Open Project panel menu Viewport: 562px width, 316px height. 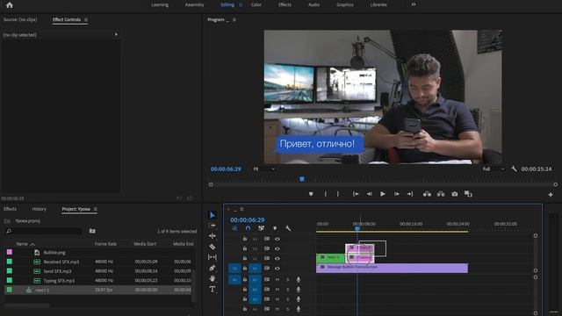tap(96, 209)
